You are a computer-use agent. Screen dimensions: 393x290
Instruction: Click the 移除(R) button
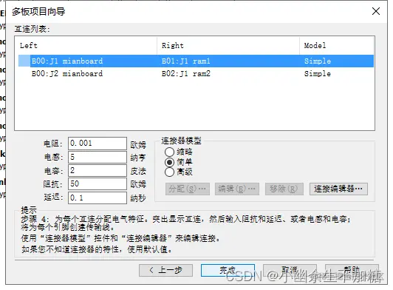(x=284, y=189)
